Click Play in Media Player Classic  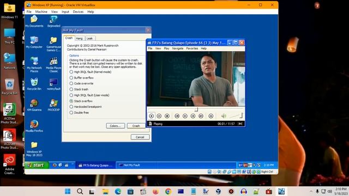point(152,116)
